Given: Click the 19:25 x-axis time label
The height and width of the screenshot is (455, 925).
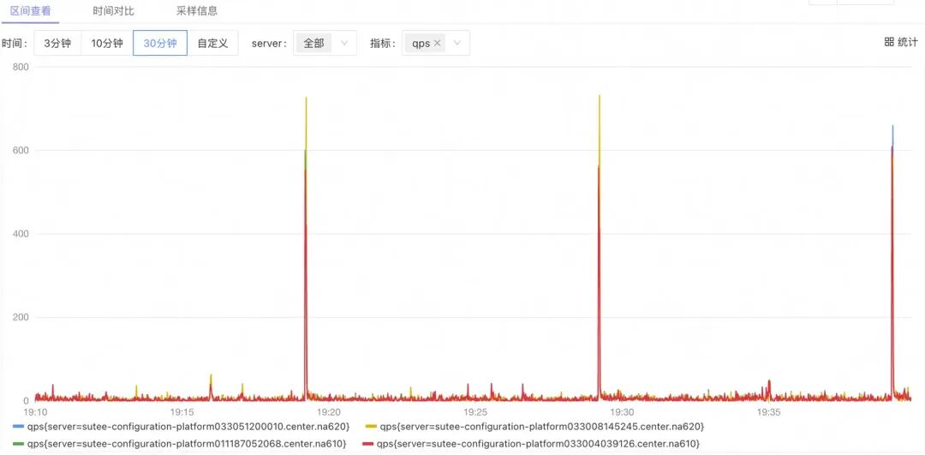Looking at the screenshot, I should click(x=474, y=411).
